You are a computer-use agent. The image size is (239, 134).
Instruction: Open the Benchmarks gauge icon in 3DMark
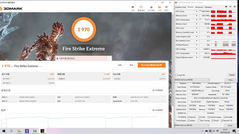(141, 7)
